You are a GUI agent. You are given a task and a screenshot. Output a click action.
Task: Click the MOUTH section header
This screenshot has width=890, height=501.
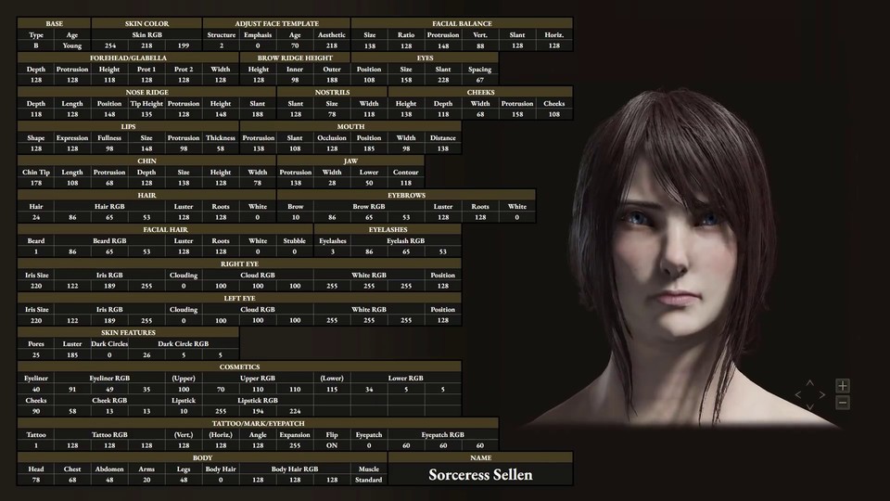350,127
